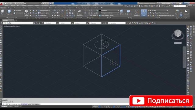Open the ISO-25 dimension style dropdown in toolbar row

[x=65, y=23]
